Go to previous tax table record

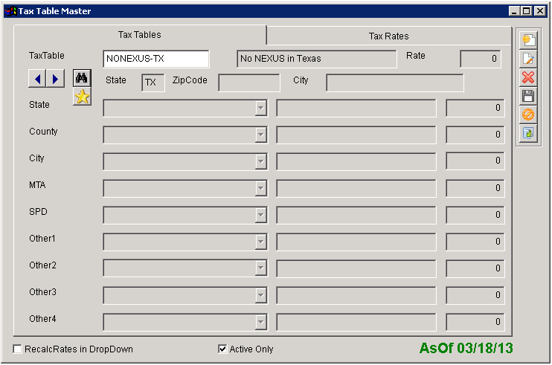(37, 78)
